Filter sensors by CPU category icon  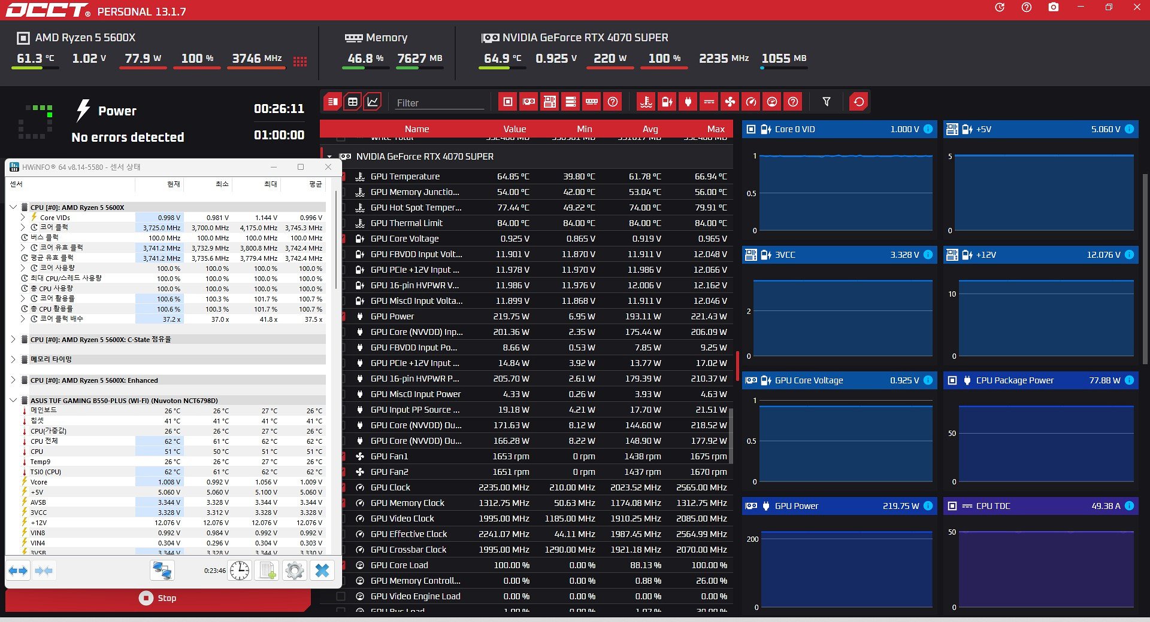pyautogui.click(x=508, y=102)
